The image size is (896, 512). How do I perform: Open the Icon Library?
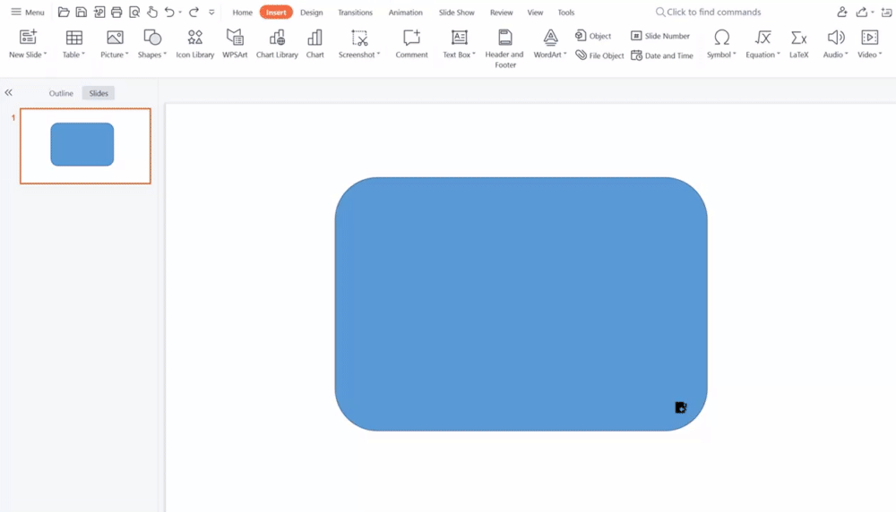[194, 44]
